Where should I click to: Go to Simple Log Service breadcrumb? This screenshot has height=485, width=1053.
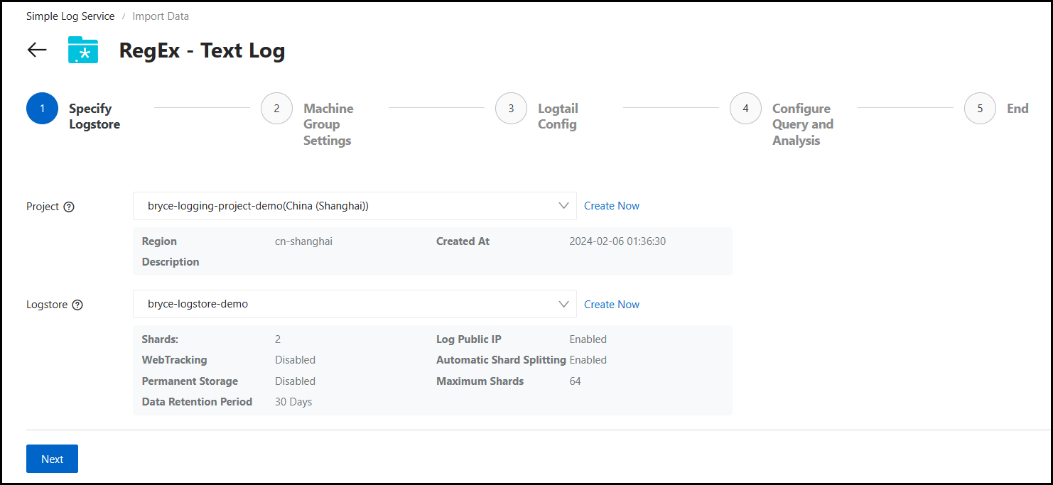pyautogui.click(x=70, y=16)
